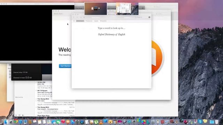Open Skype icon in the Dock
The width and height of the screenshot is (223, 125).
200,122
